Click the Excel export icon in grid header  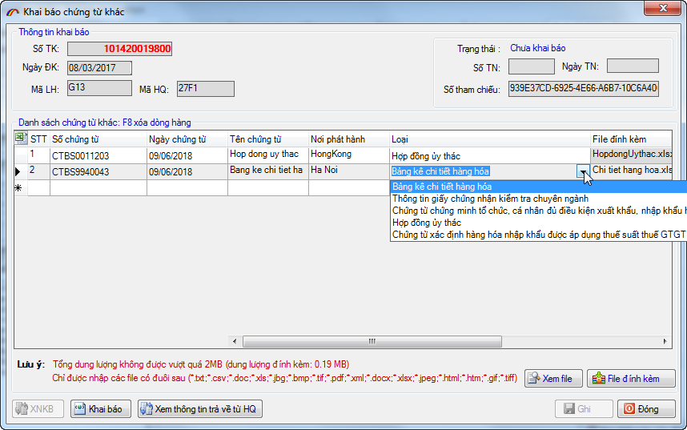pyautogui.click(x=20, y=139)
